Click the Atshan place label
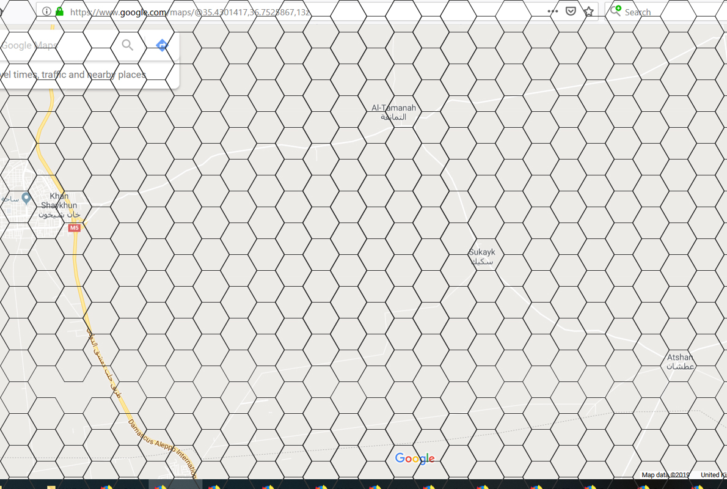 click(680, 361)
